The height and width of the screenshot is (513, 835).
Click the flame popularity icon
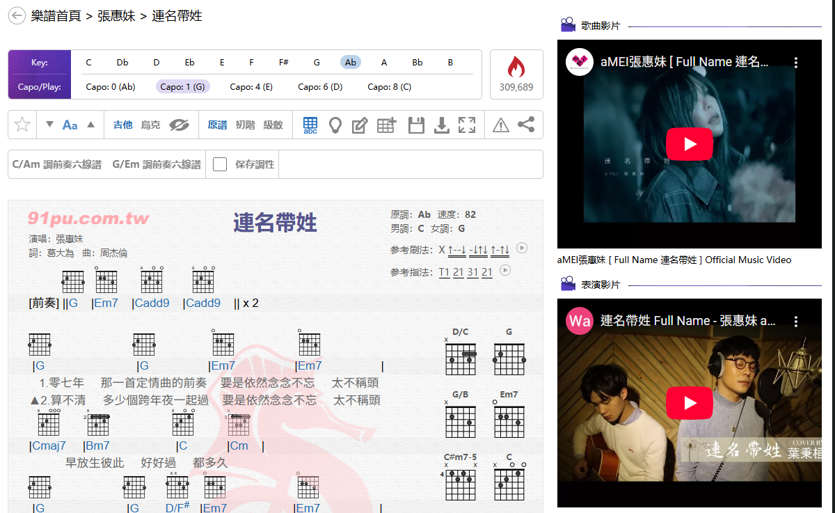click(516, 67)
